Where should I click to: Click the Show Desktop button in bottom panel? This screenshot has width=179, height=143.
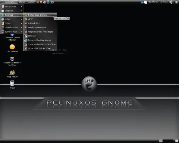point(176,141)
